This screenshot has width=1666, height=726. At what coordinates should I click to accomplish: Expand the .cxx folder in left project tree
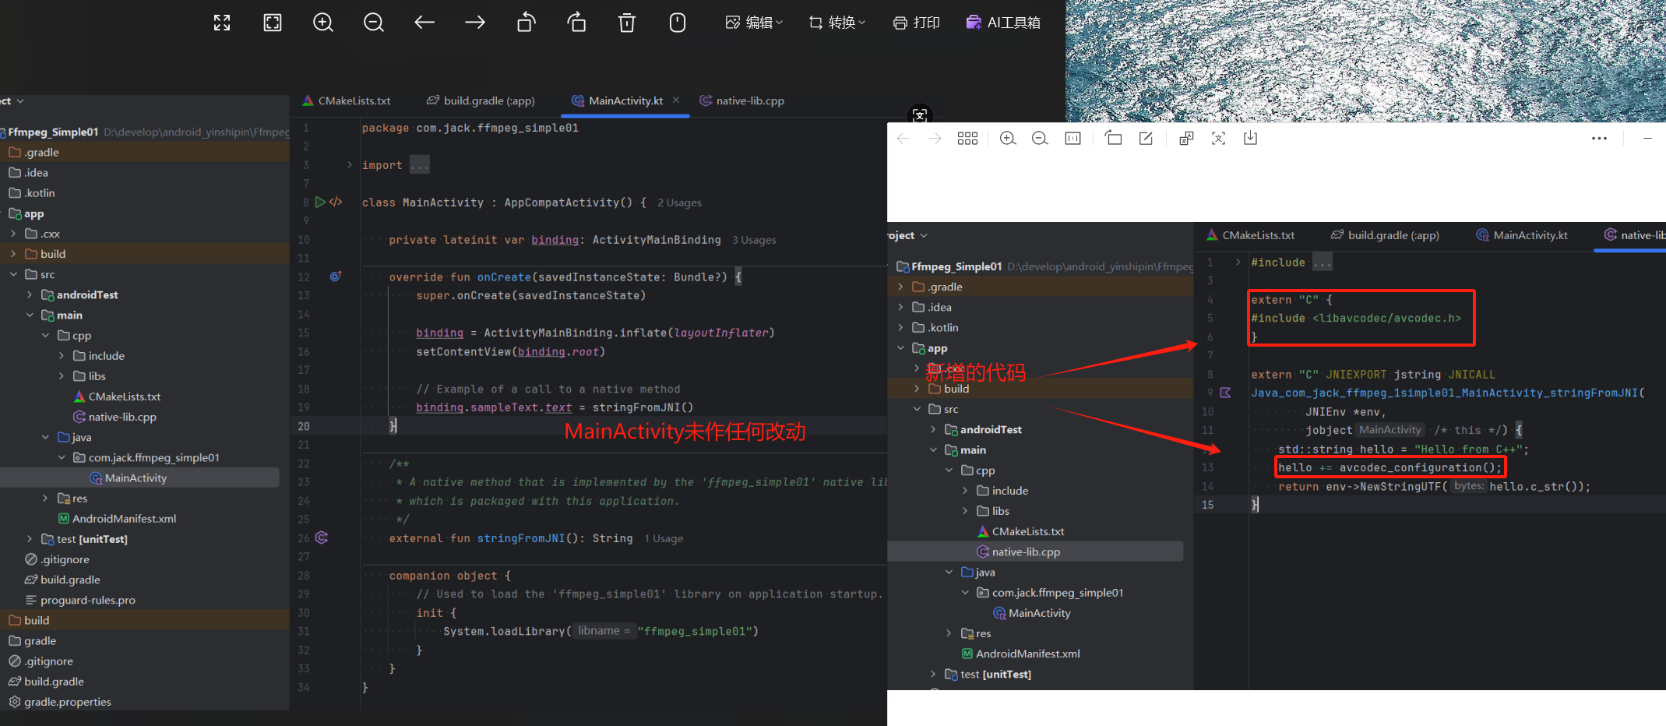point(13,234)
